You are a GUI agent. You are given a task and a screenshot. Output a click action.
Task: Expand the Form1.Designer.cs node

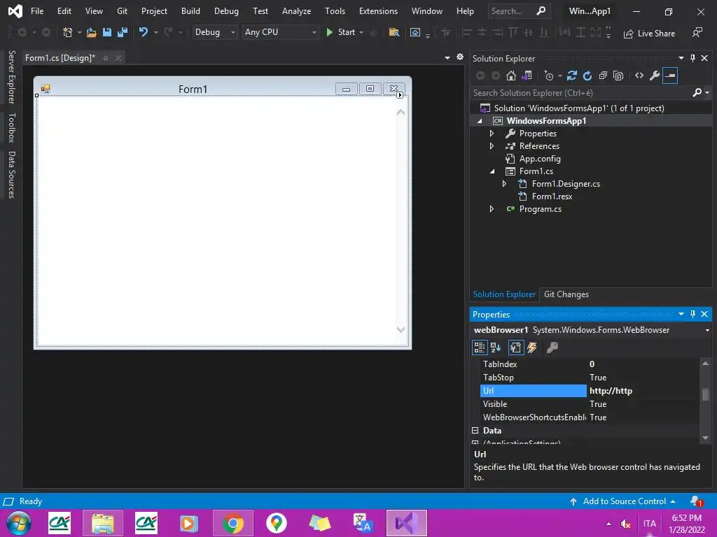pos(504,184)
